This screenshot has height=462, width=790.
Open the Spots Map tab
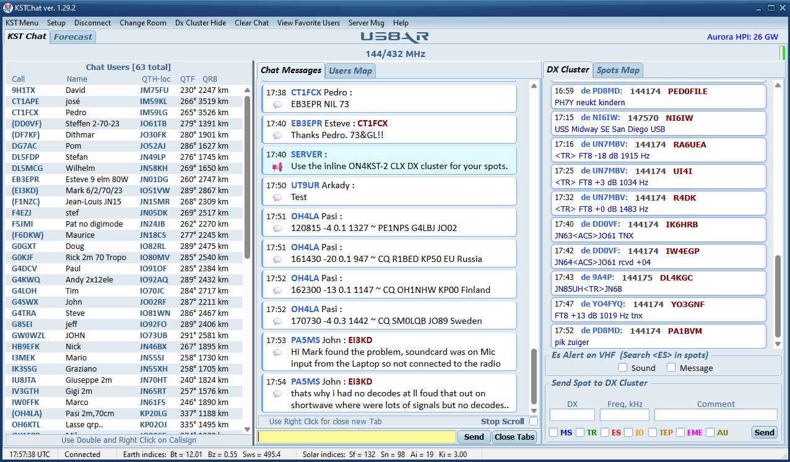(x=618, y=70)
